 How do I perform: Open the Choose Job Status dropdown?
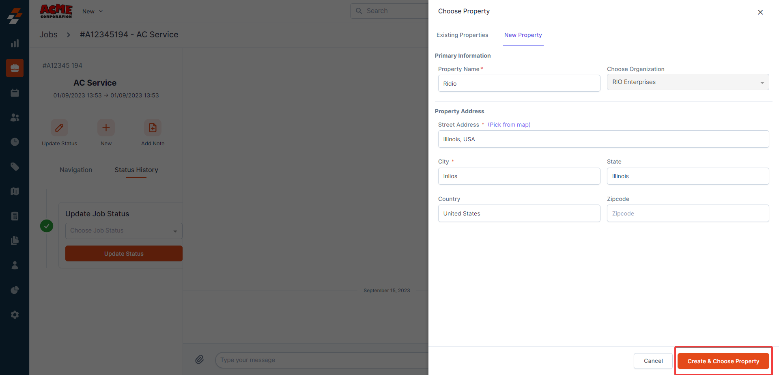tap(123, 231)
